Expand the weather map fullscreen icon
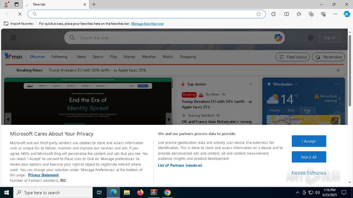Image resolution: width=353 pixels, height=198 pixels. pyautogui.click(x=335, y=121)
